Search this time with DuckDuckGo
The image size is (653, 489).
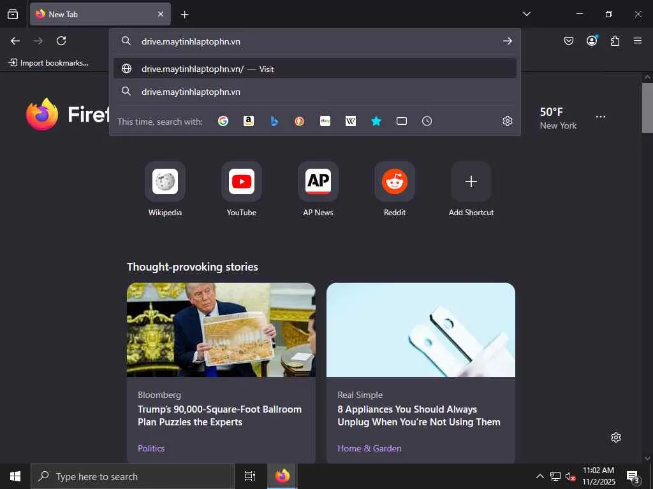click(300, 121)
